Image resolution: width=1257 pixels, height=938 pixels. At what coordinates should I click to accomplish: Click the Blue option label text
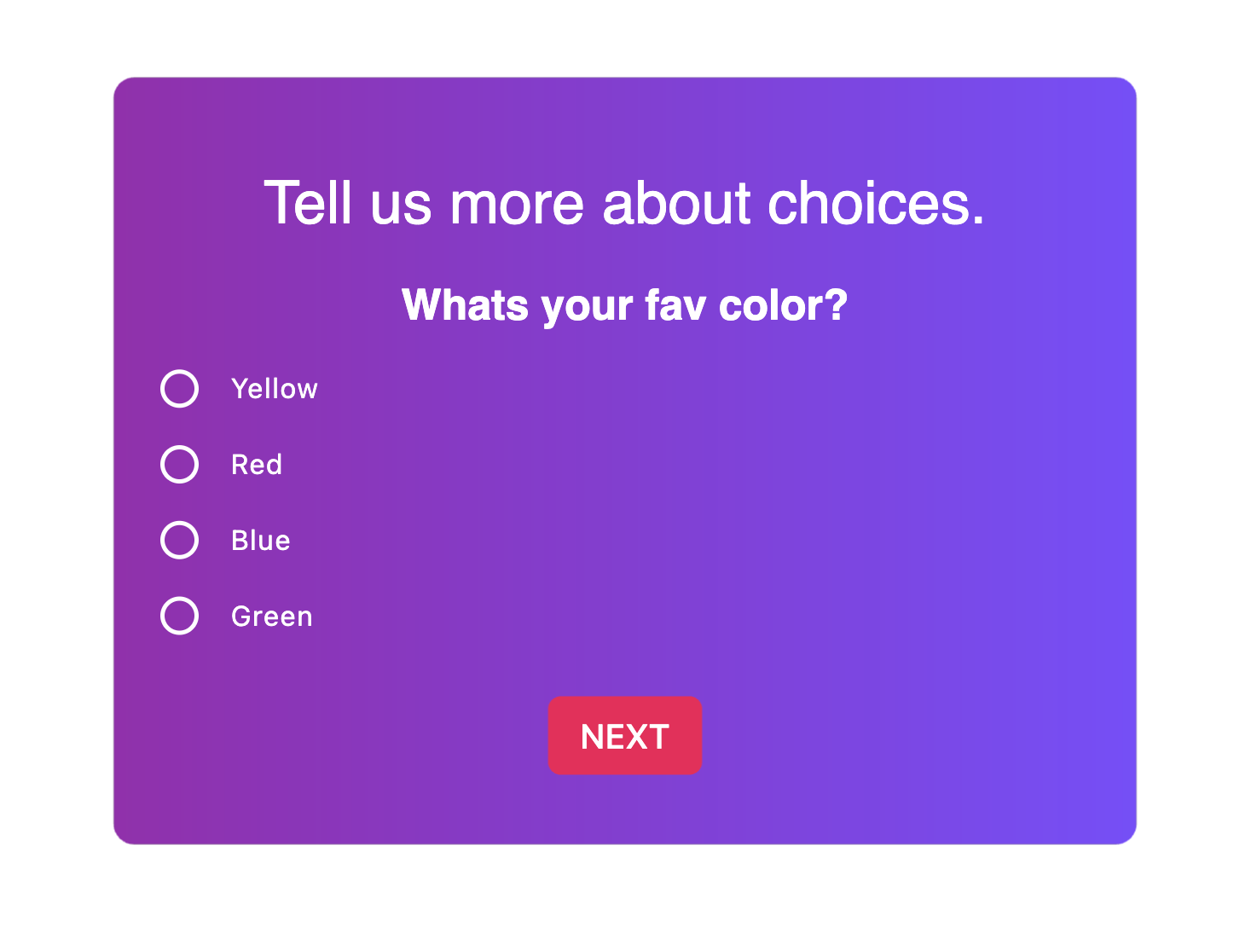(261, 541)
